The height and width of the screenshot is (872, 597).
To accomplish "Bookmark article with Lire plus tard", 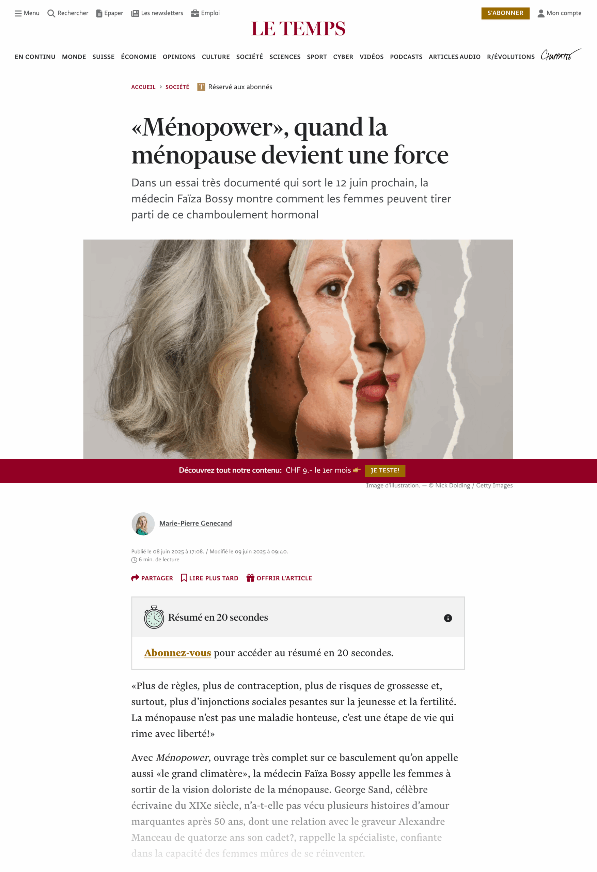I will 209,578.
